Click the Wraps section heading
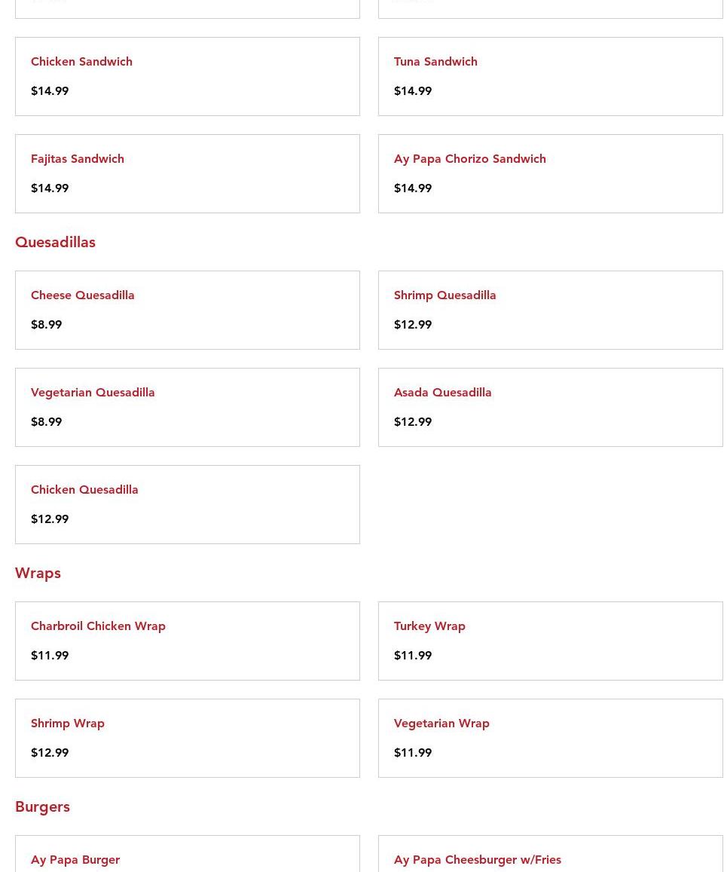727x872 pixels. [38, 574]
